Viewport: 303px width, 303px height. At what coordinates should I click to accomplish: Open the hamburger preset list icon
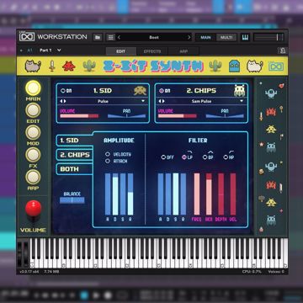point(111,37)
